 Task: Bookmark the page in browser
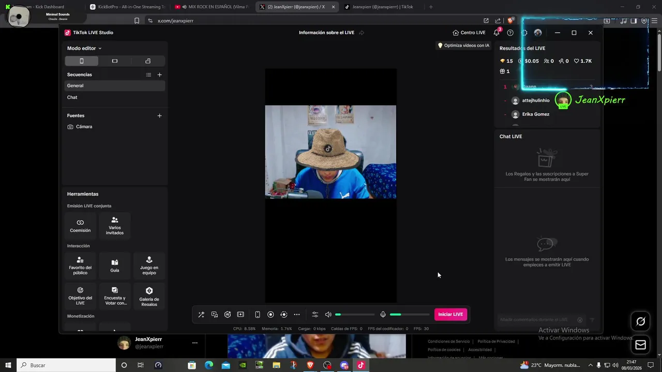coord(137,21)
